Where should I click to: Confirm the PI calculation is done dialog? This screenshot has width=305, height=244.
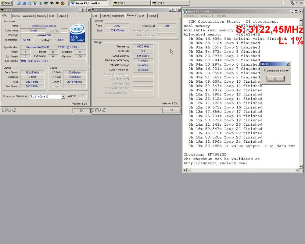tap(275, 79)
